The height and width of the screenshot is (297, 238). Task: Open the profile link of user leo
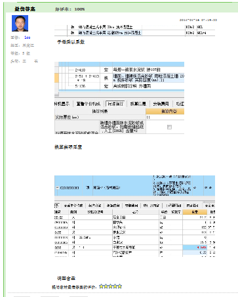(27, 37)
